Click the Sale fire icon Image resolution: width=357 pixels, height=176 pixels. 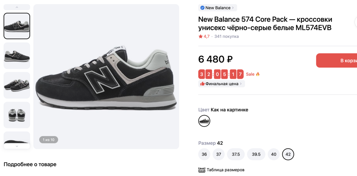[x=258, y=74]
